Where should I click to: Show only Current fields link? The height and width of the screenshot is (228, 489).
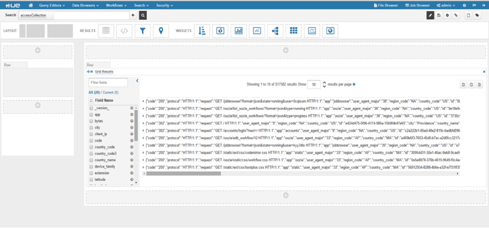click(110, 93)
